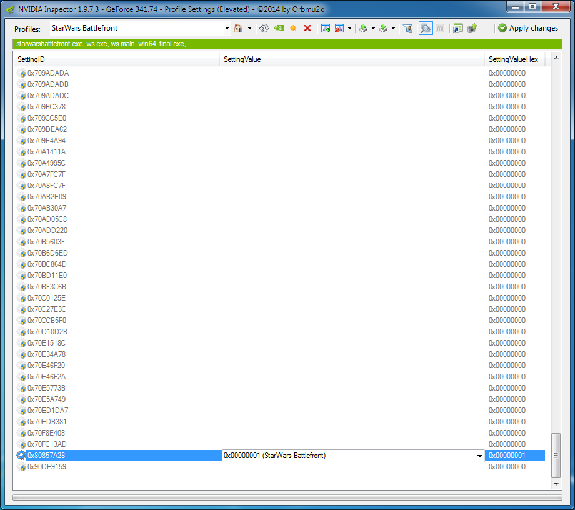Select the 0x70B6D6ED setting row
The image size is (575, 510).
281,253
